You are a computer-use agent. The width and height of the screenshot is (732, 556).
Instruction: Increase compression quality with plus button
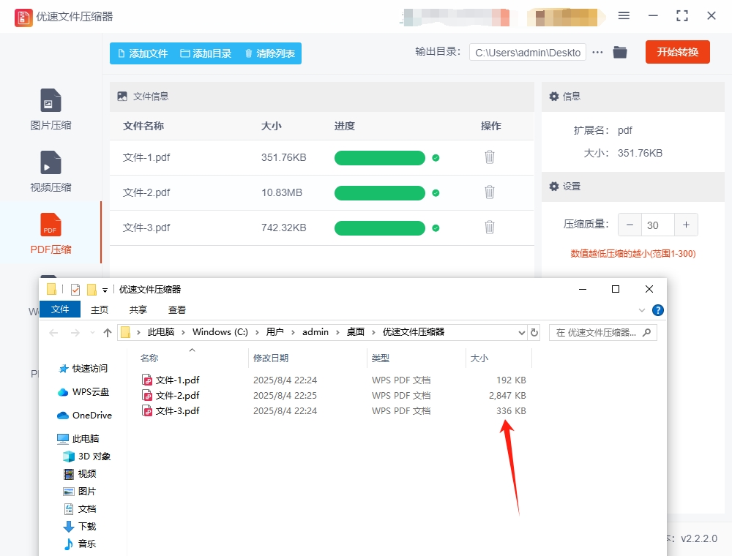[x=686, y=225]
